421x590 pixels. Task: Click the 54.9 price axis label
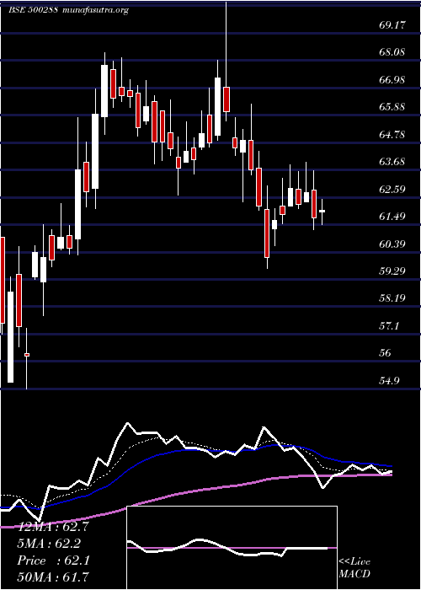pyautogui.click(x=389, y=380)
